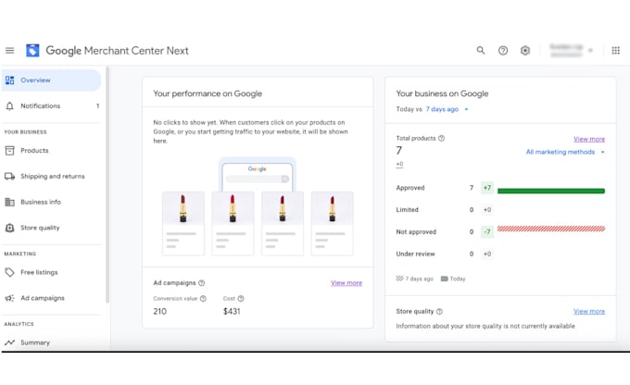Click the green Approved products bar

(x=550, y=191)
